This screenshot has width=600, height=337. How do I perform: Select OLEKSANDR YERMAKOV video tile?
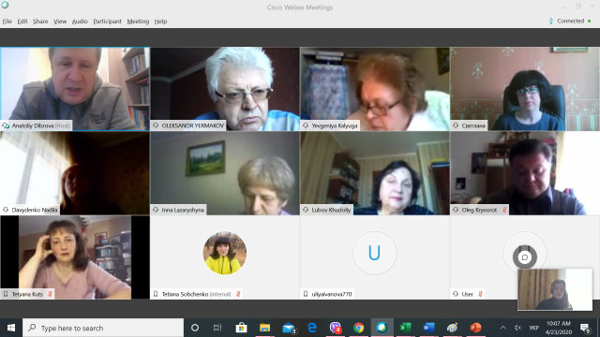click(225, 89)
